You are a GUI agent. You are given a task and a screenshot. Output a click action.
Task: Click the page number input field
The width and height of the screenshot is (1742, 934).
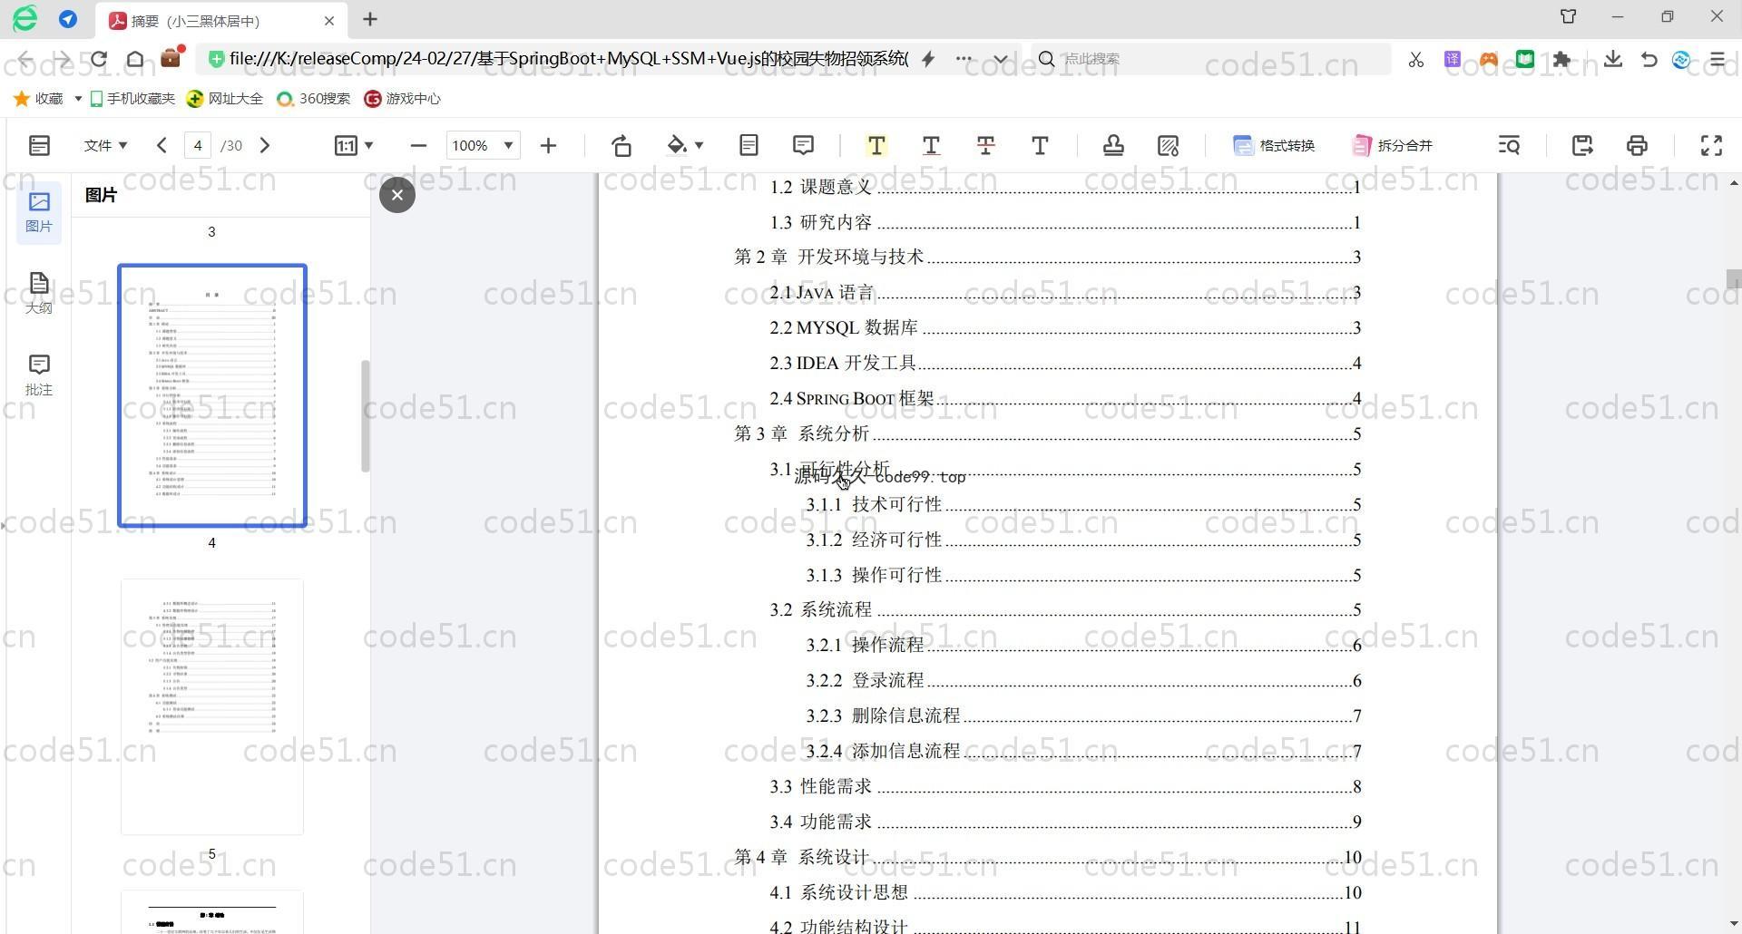coord(198,145)
